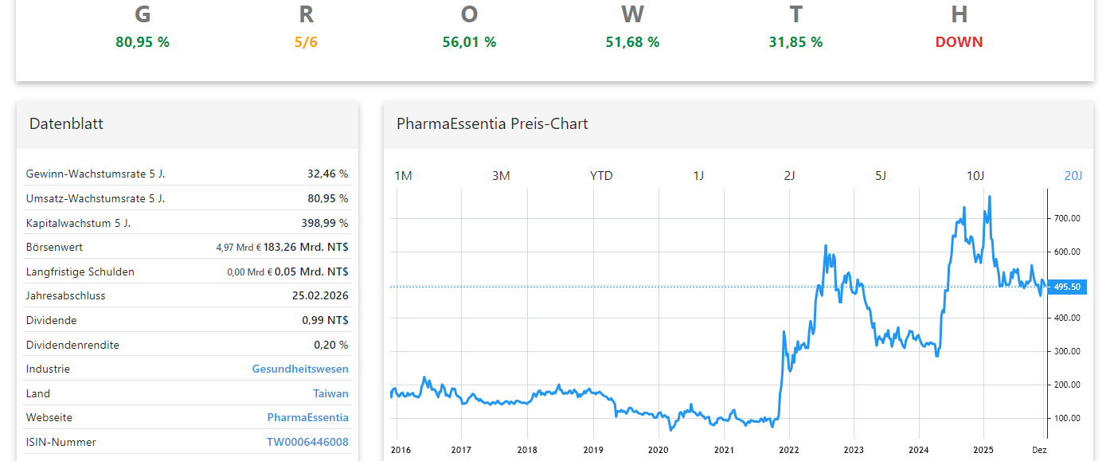
Task: Click the G growth score 80,95 %
Action: click(143, 42)
